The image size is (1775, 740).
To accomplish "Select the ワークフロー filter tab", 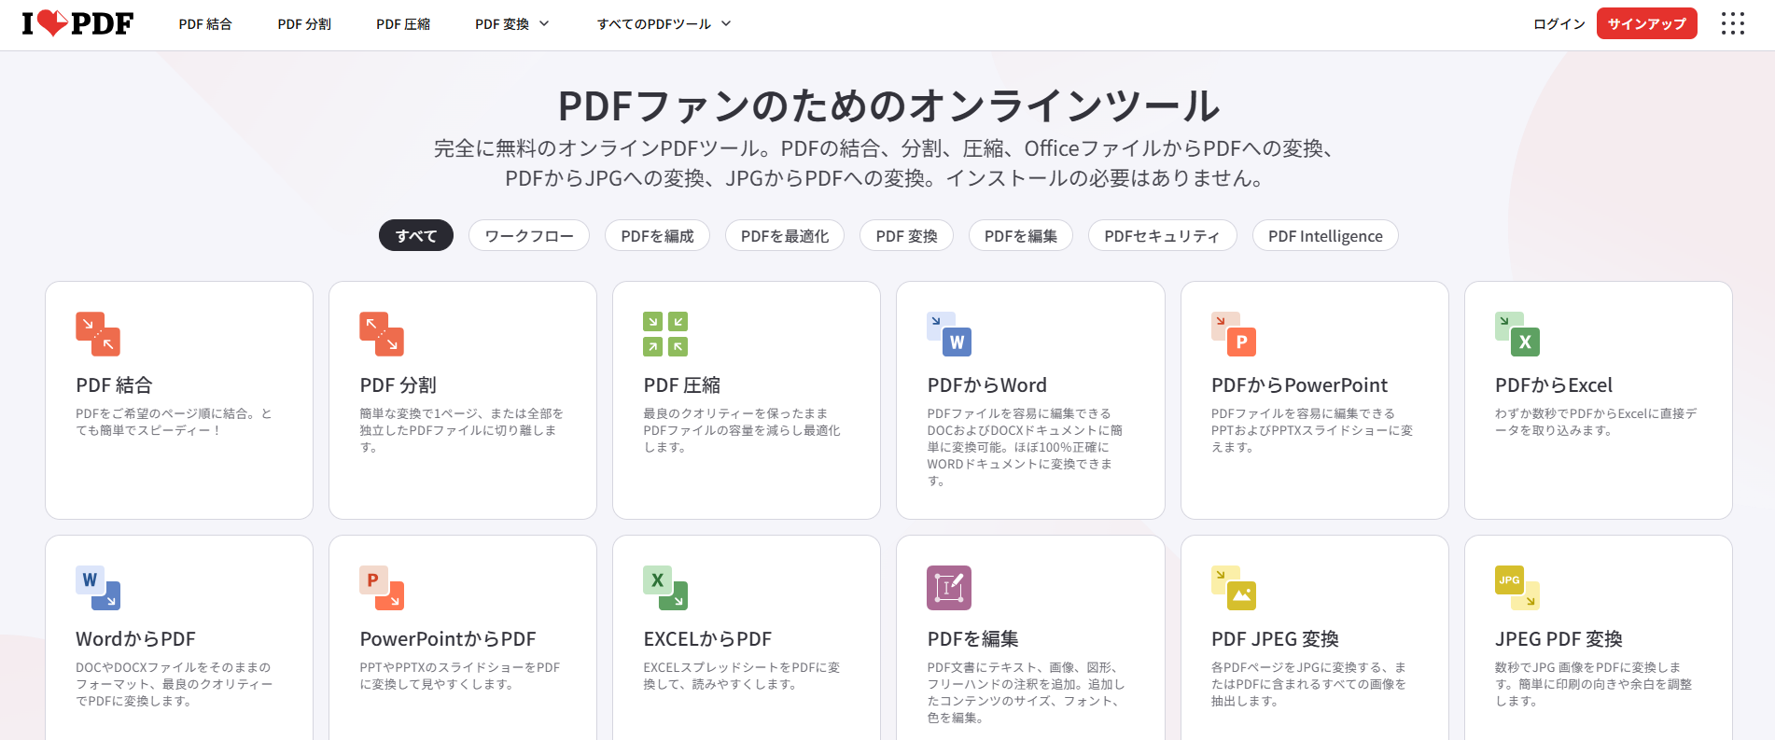I will [x=529, y=235].
